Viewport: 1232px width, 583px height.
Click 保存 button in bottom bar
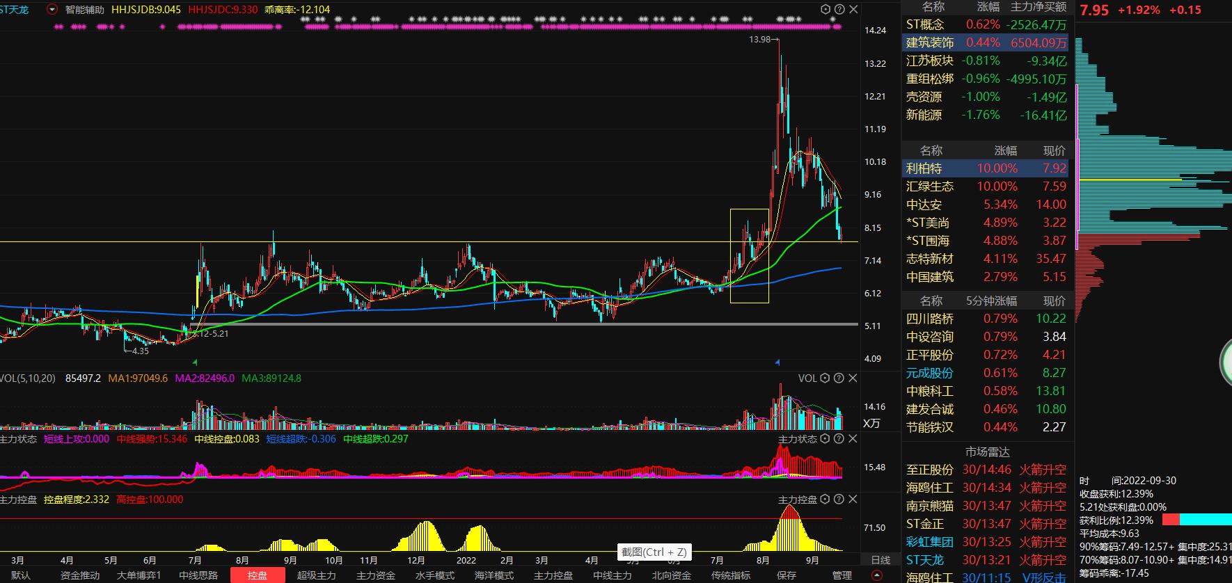click(787, 575)
